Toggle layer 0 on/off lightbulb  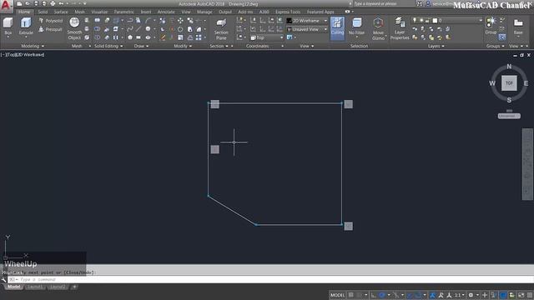[415, 20]
